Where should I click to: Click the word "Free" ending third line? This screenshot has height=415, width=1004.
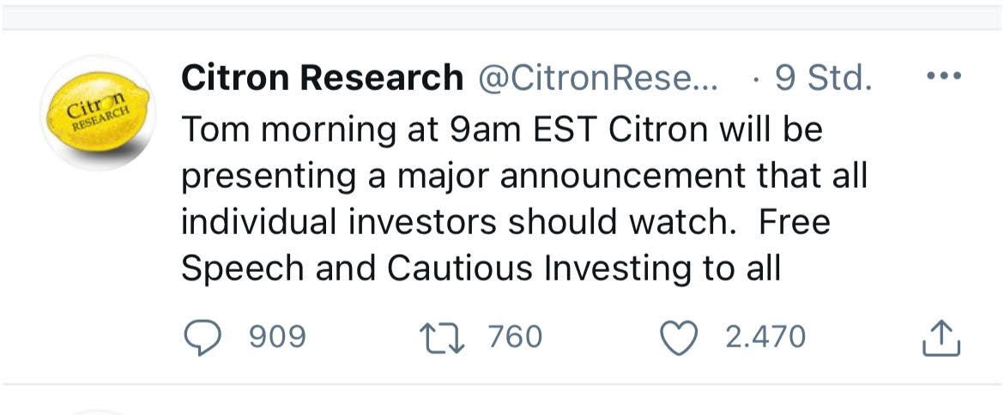(795, 222)
